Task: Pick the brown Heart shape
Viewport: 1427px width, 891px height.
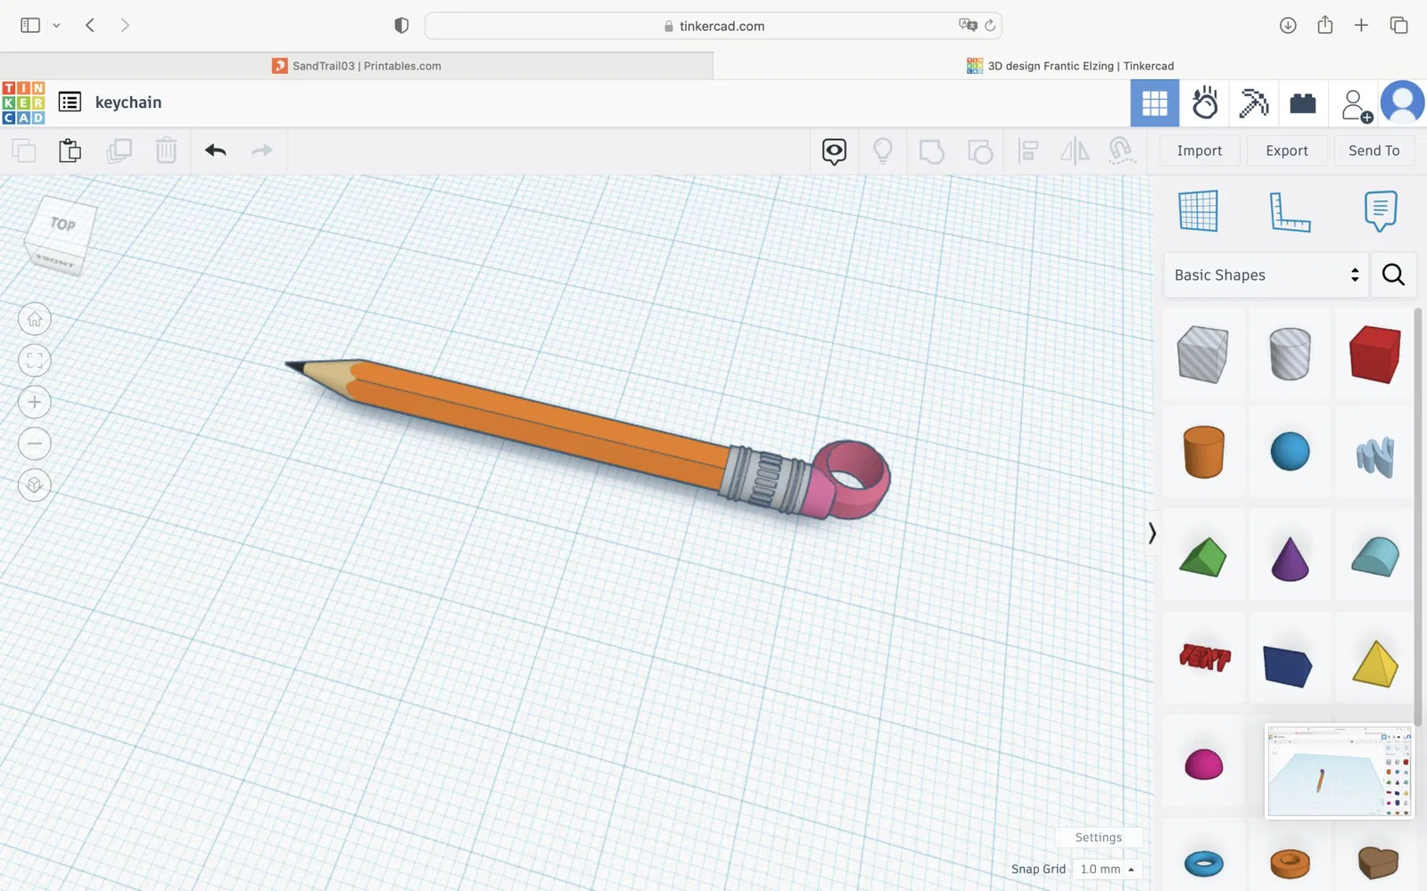Action: point(1378,862)
